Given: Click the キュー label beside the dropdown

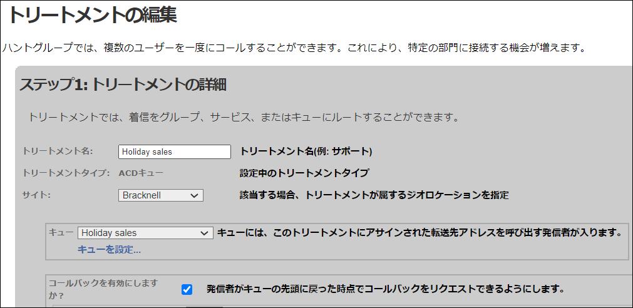Looking at the screenshot, I should click(61, 232).
